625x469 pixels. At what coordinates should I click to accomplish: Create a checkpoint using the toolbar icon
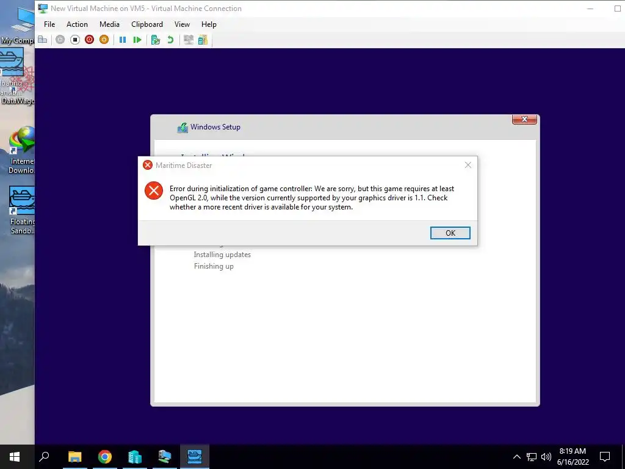click(156, 40)
